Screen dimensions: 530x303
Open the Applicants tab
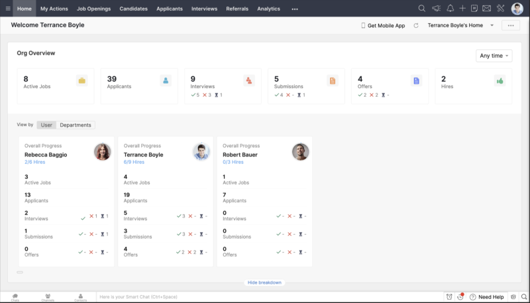170,9
